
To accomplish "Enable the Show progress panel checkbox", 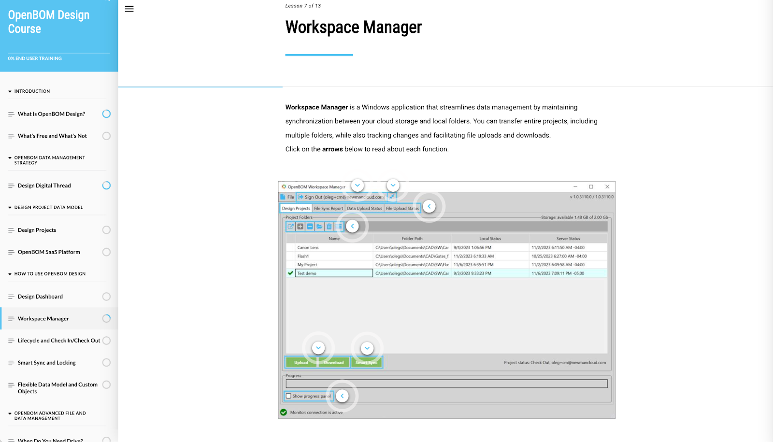I will click(x=288, y=396).
